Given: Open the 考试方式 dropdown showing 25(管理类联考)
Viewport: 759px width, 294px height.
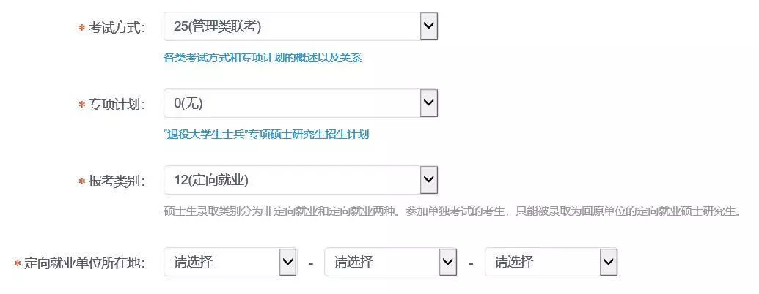Looking at the screenshot, I should pyautogui.click(x=292, y=27).
